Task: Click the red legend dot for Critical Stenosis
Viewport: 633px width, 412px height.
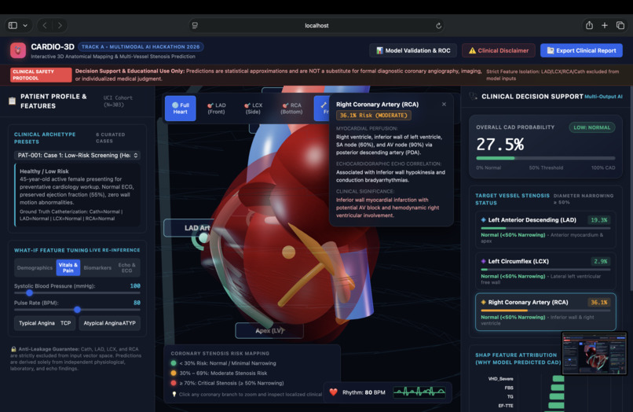Action: [x=174, y=383]
